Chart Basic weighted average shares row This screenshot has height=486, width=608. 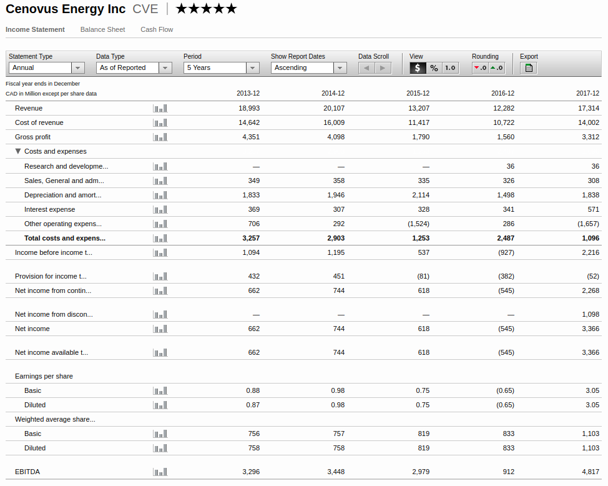[160, 434]
